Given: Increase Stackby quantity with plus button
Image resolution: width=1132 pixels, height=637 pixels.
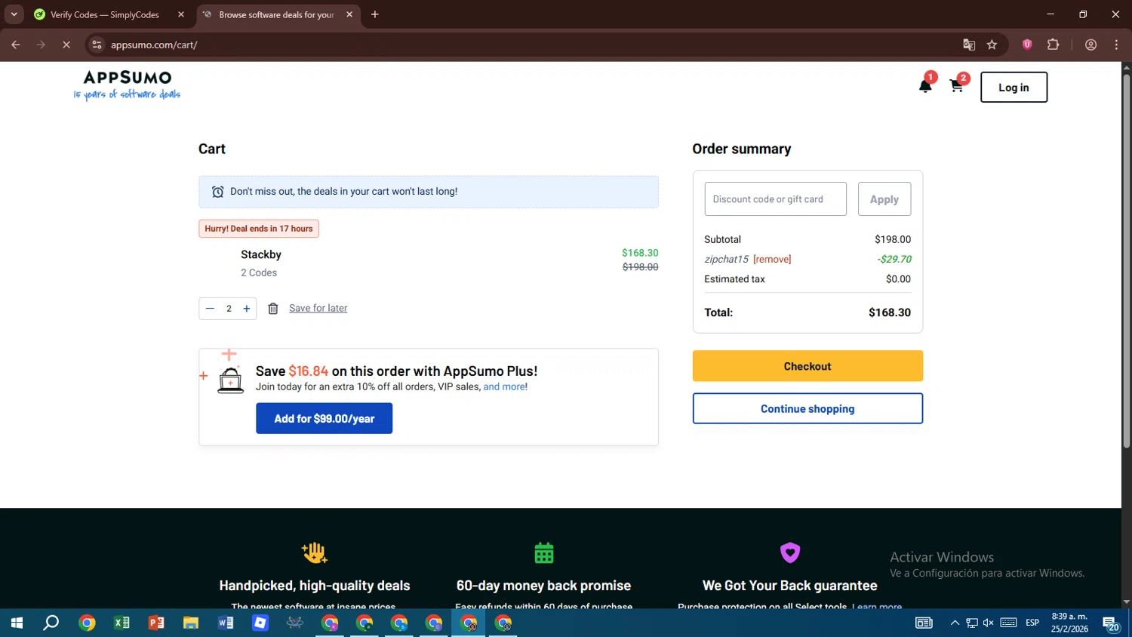Looking at the screenshot, I should [x=247, y=309].
